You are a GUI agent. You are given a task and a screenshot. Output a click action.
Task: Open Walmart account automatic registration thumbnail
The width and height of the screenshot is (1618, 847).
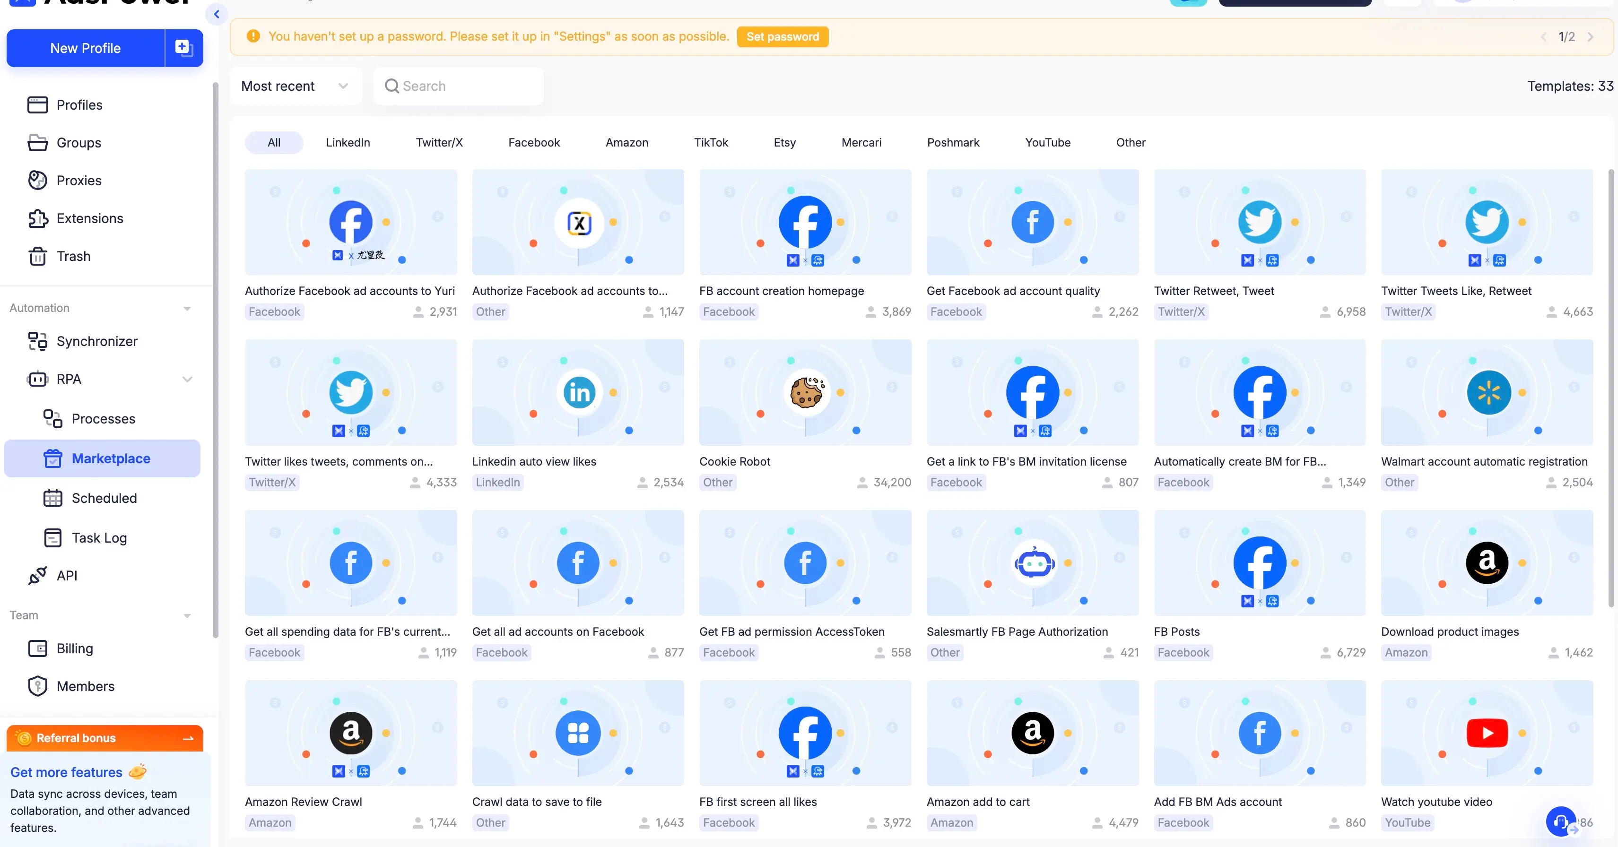coord(1487,392)
